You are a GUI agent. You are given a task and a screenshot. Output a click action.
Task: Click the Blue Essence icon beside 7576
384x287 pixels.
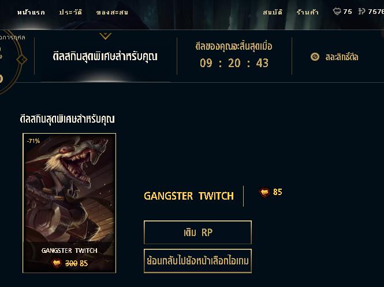click(x=361, y=12)
